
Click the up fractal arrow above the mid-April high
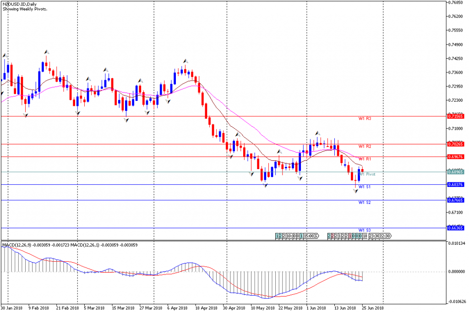[185, 61]
